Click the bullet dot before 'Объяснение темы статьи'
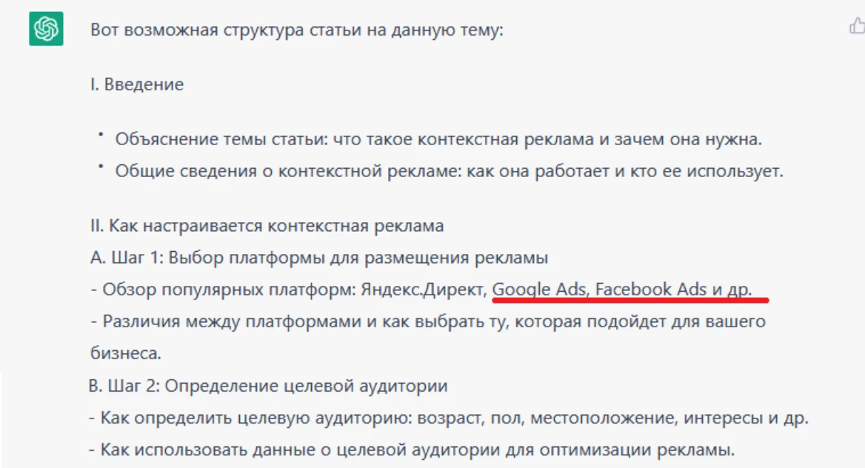 pos(100,135)
